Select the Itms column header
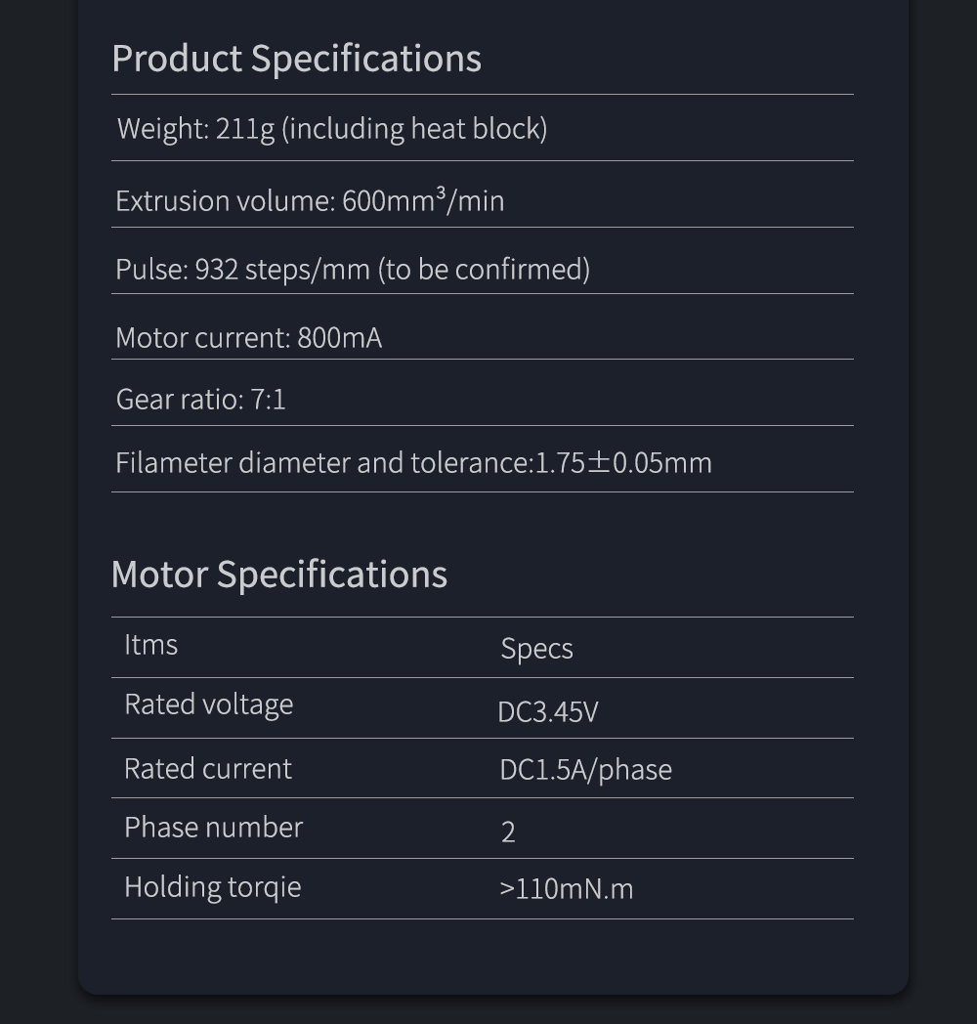977x1024 pixels. (150, 645)
